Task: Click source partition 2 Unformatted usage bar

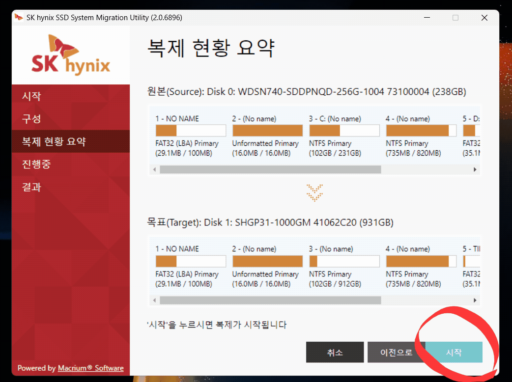Action: [x=267, y=131]
